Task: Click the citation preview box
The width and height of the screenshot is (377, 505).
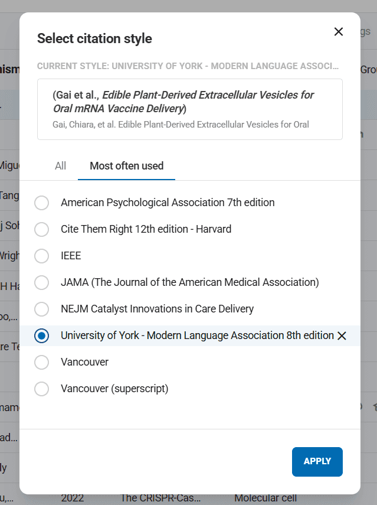Action: (189, 109)
